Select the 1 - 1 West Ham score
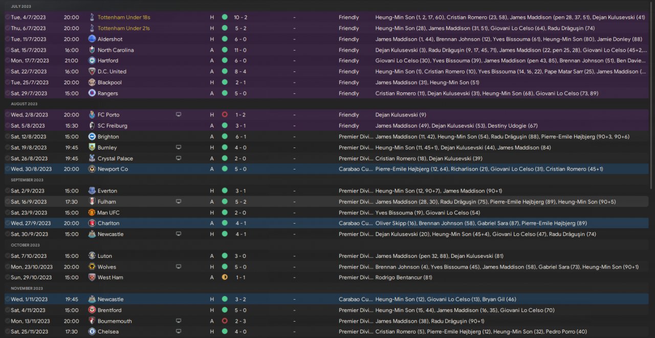 pos(242,277)
